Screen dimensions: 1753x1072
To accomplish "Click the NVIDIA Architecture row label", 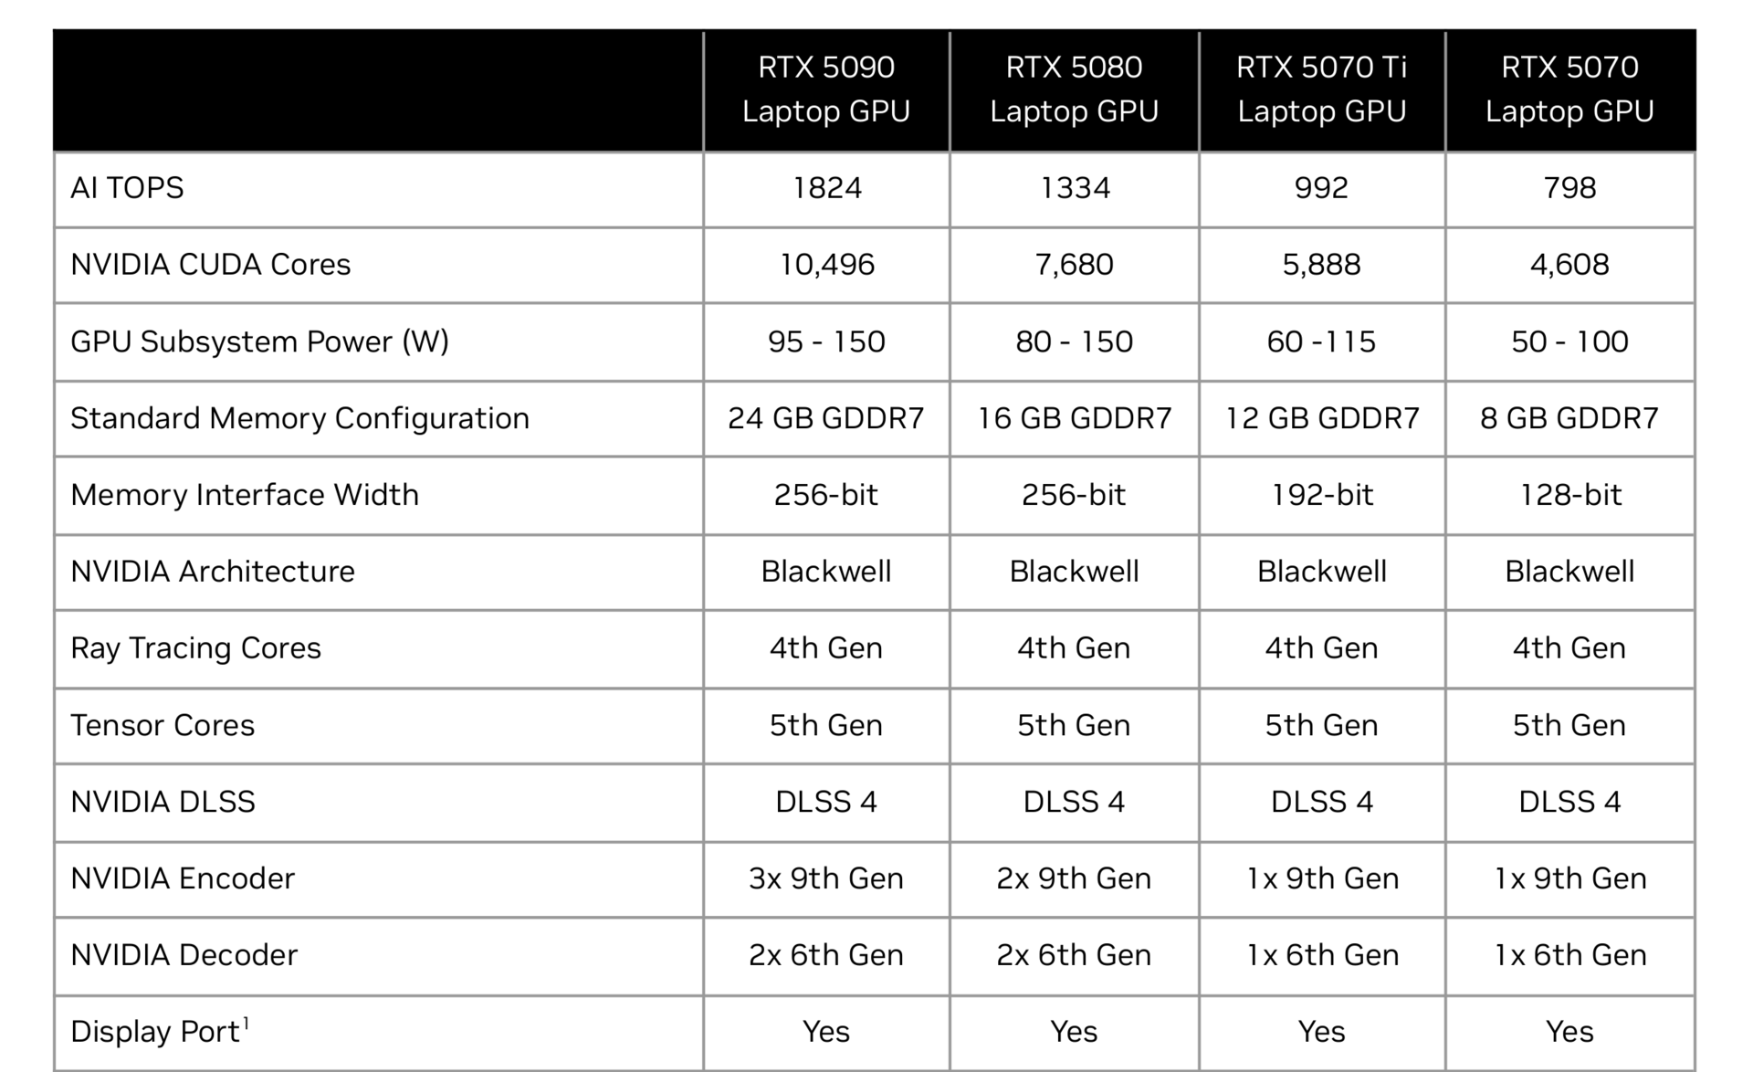I will click(x=212, y=572).
